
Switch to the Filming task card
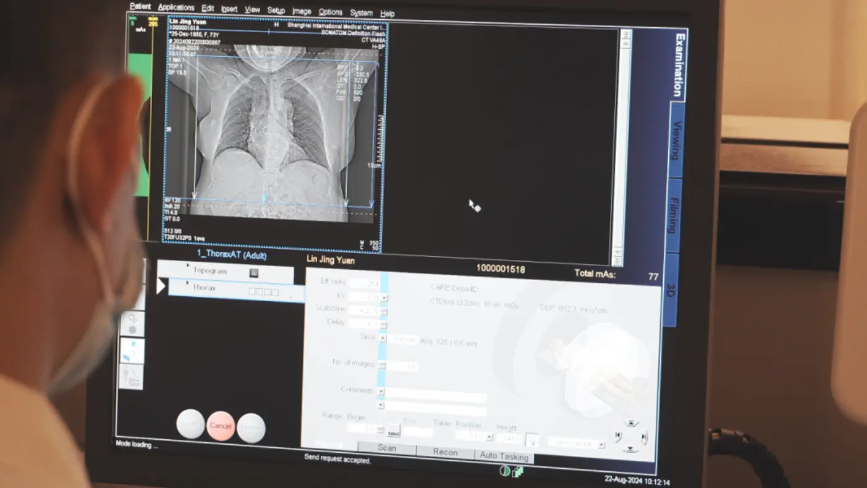(x=673, y=215)
